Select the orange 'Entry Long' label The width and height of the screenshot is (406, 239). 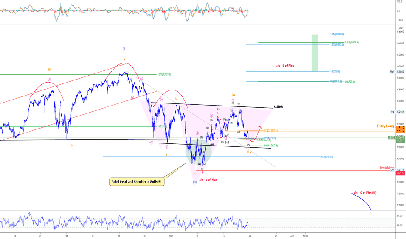tap(385, 126)
